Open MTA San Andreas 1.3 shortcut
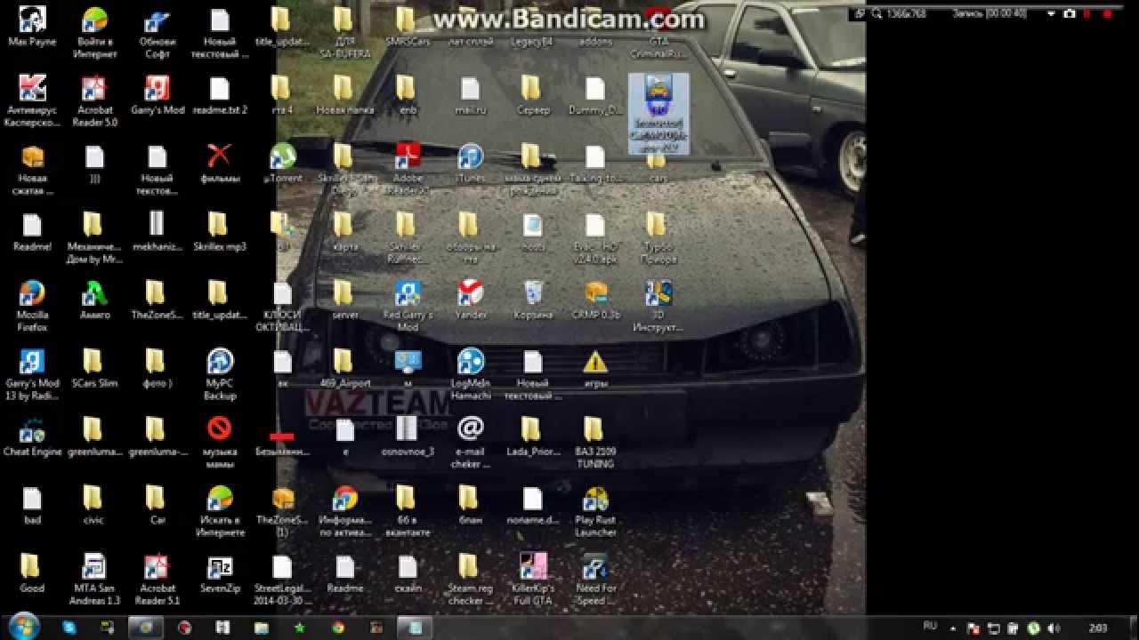Viewport: 1139px width, 640px height. coord(94,580)
